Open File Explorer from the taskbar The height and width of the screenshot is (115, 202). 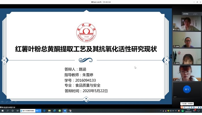49,111
